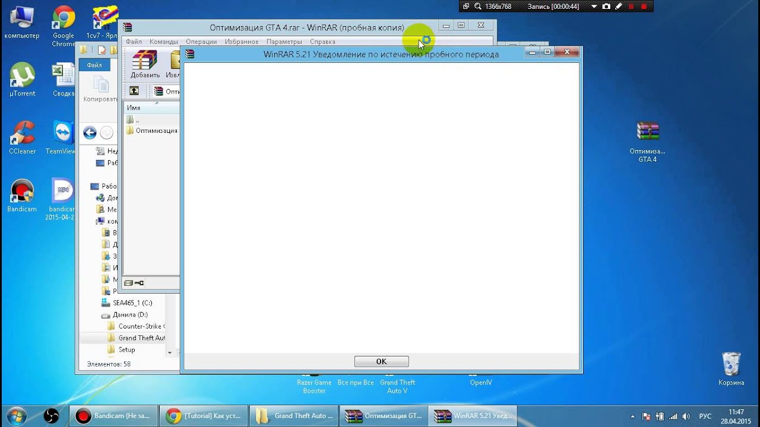This screenshot has height=427, width=760.
Task: Select Setup folder in Explorer tree
Action: click(x=121, y=350)
